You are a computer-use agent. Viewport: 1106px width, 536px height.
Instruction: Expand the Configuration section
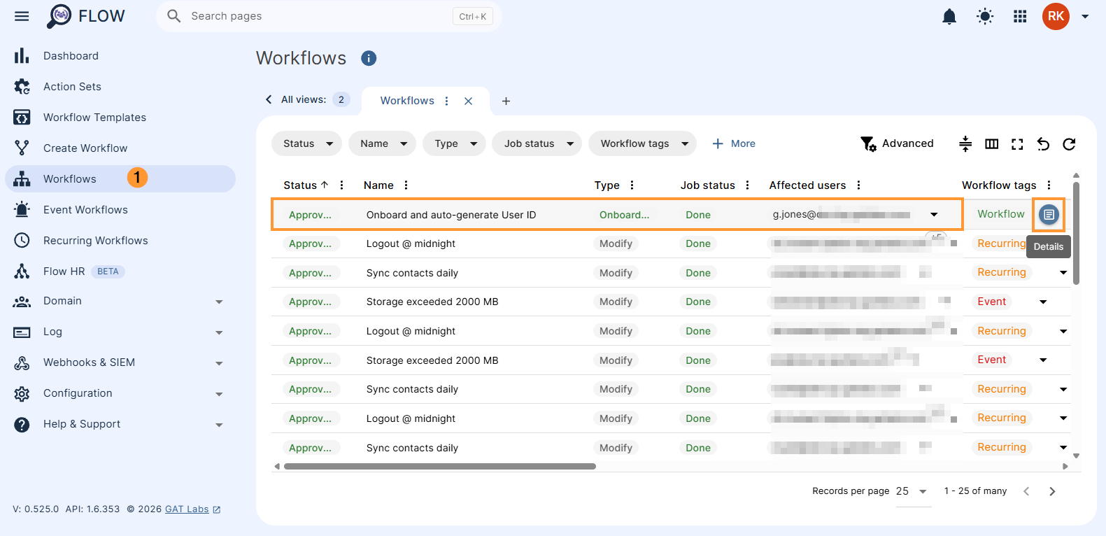coord(120,393)
